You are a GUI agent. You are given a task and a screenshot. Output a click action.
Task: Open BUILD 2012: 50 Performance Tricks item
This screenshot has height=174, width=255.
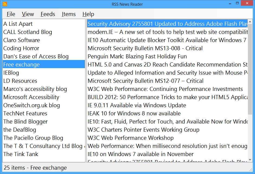click(x=167, y=97)
